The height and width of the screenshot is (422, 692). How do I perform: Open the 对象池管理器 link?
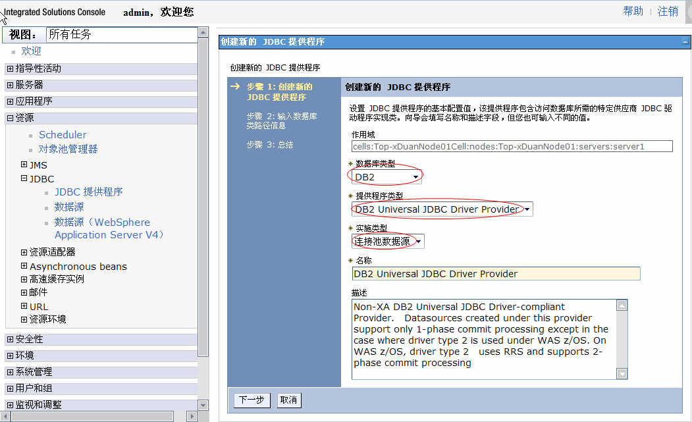(68, 149)
